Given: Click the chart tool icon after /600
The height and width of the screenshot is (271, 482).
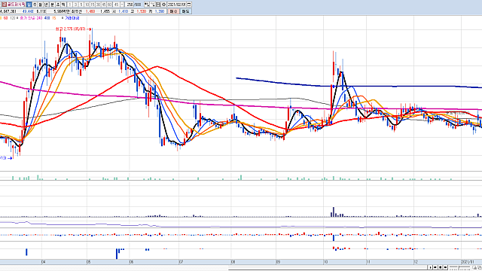Looking at the screenshot, I should click(146, 5).
